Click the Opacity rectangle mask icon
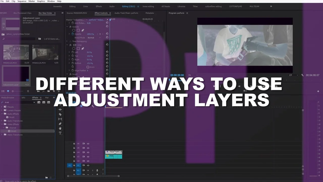Screen dimensions: 323x182 [x=78, y=30]
